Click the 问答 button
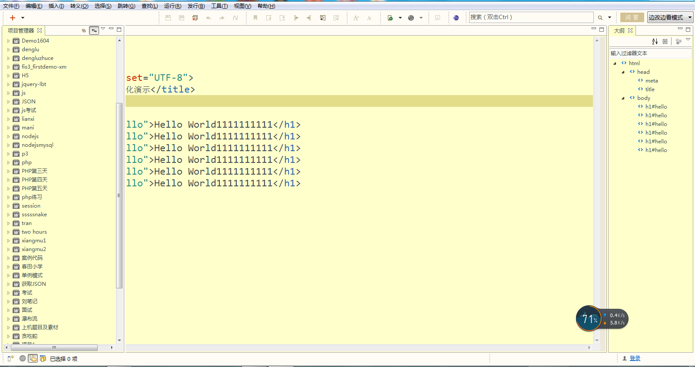This screenshot has width=695, height=367. point(632,17)
